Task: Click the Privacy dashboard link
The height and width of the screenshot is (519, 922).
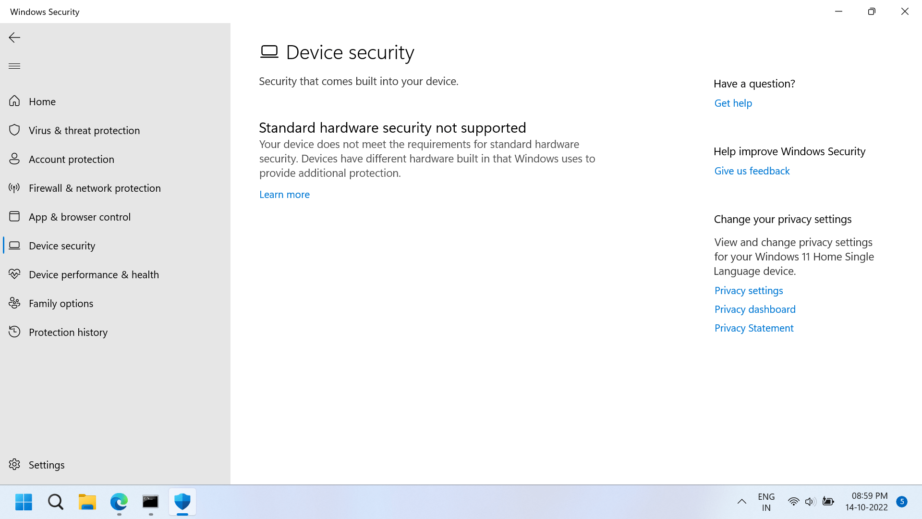Action: coord(754,309)
